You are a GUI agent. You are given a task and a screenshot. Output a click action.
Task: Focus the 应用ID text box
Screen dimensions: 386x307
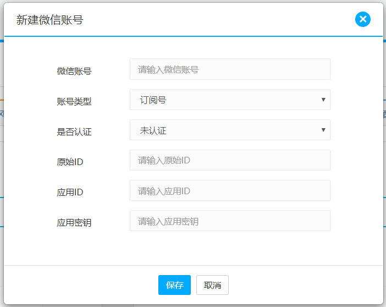coord(230,190)
